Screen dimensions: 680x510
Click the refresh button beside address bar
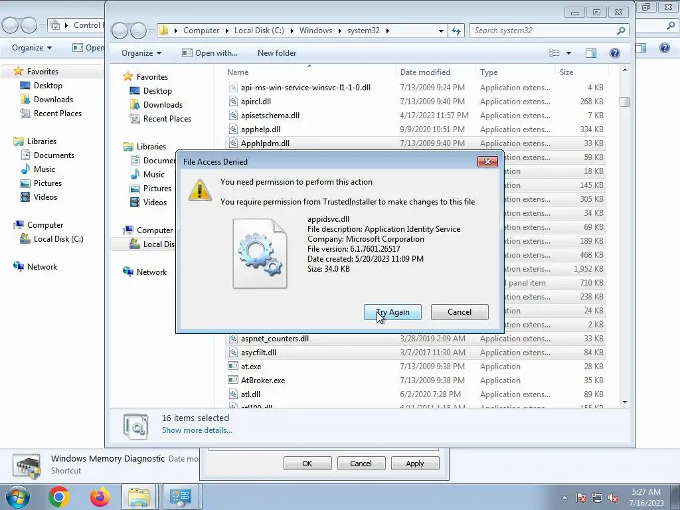pos(456,31)
